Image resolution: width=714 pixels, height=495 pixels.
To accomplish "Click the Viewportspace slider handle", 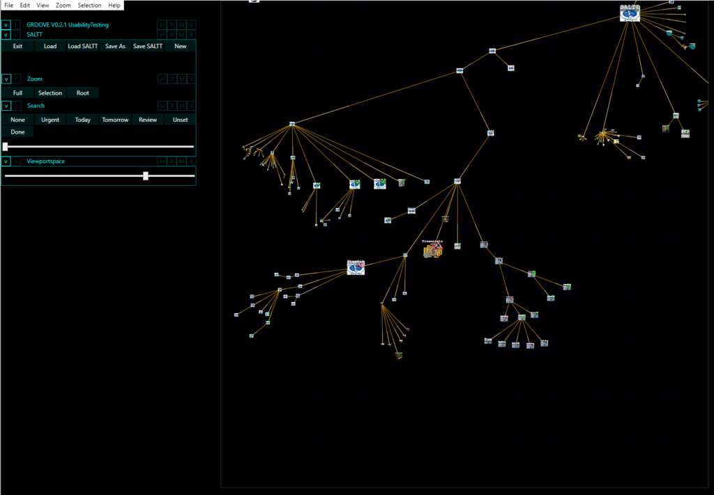I will click(146, 176).
